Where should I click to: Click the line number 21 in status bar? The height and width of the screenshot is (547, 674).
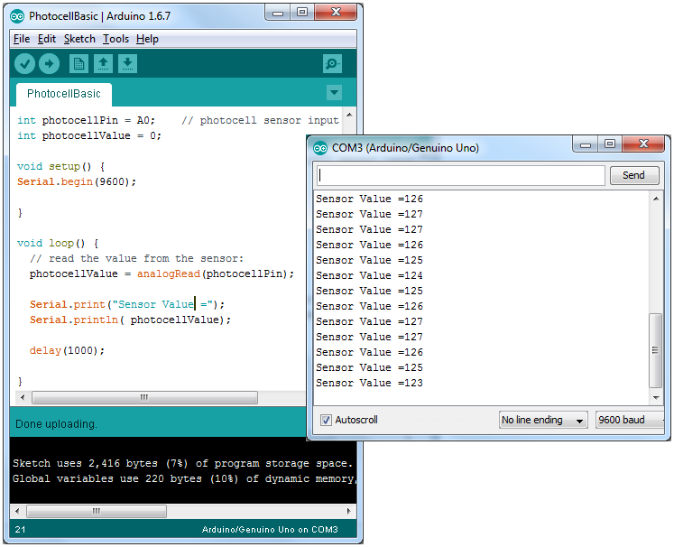20,529
